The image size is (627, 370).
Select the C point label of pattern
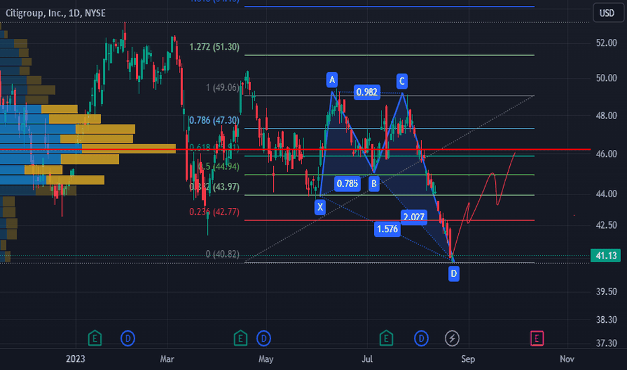pyautogui.click(x=402, y=81)
